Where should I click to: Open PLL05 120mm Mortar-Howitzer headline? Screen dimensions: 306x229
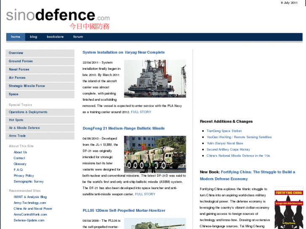pos(124,211)
